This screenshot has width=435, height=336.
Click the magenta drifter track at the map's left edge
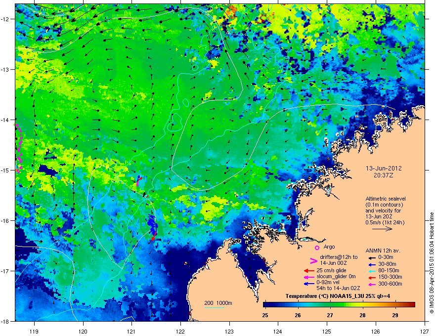19,149
